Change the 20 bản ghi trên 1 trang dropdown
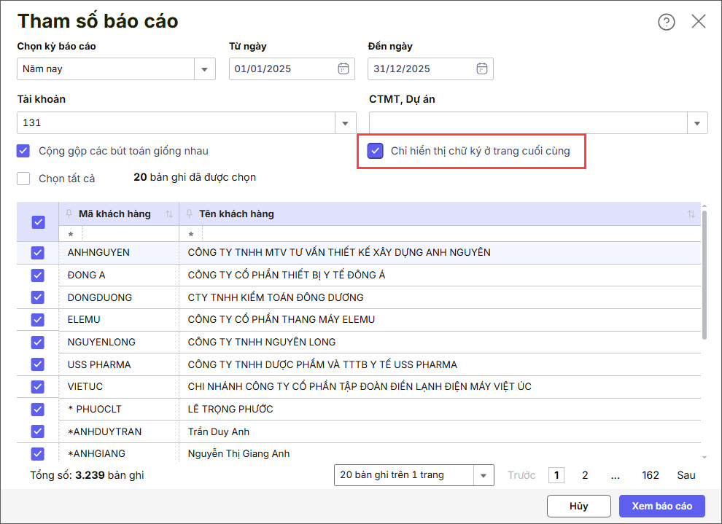This screenshot has width=722, height=524. [x=484, y=475]
